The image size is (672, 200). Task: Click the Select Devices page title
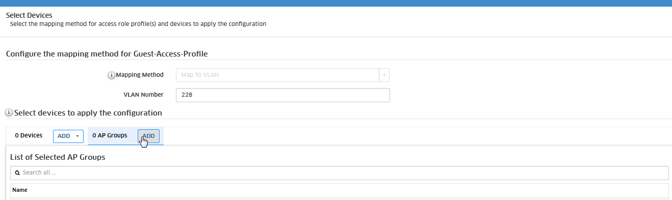click(29, 15)
